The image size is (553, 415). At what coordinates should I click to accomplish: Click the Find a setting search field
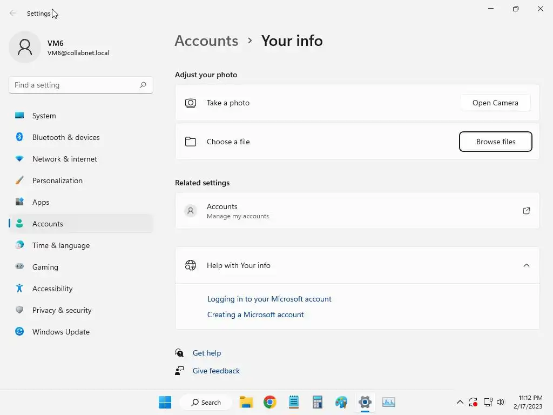[x=81, y=85]
